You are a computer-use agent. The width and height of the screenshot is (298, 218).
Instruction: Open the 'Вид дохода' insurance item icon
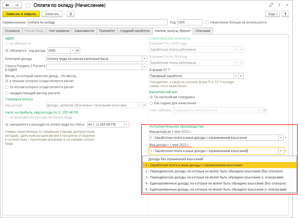pyautogui.click(x=144, y=105)
